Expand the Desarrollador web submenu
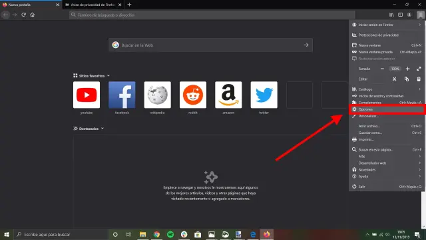The image size is (426, 240). (x=387, y=163)
